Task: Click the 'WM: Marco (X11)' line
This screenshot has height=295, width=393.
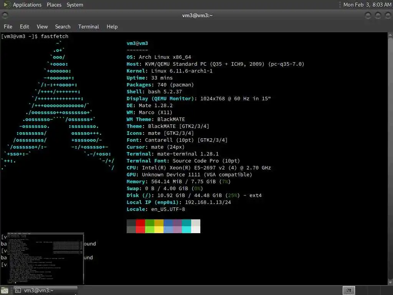Action: (149, 113)
